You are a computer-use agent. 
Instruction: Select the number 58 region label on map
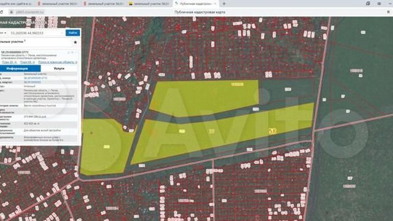point(273,131)
